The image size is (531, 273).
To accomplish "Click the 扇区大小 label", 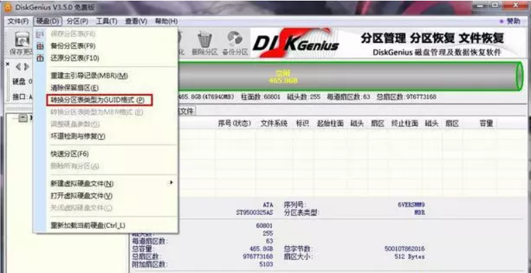I will [x=298, y=257].
